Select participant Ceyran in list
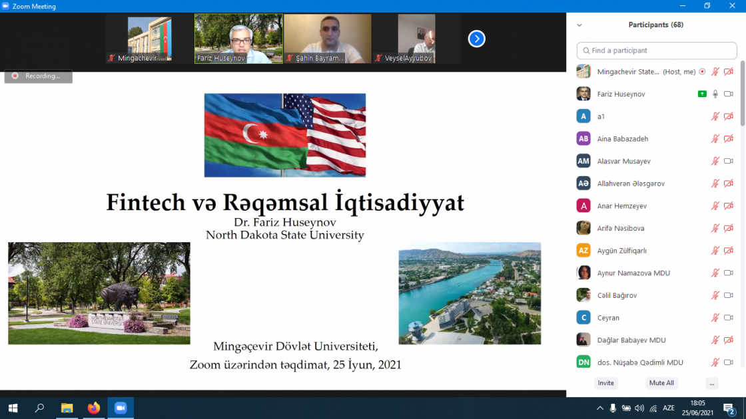Screen dimensions: 746x419 (656, 317)
